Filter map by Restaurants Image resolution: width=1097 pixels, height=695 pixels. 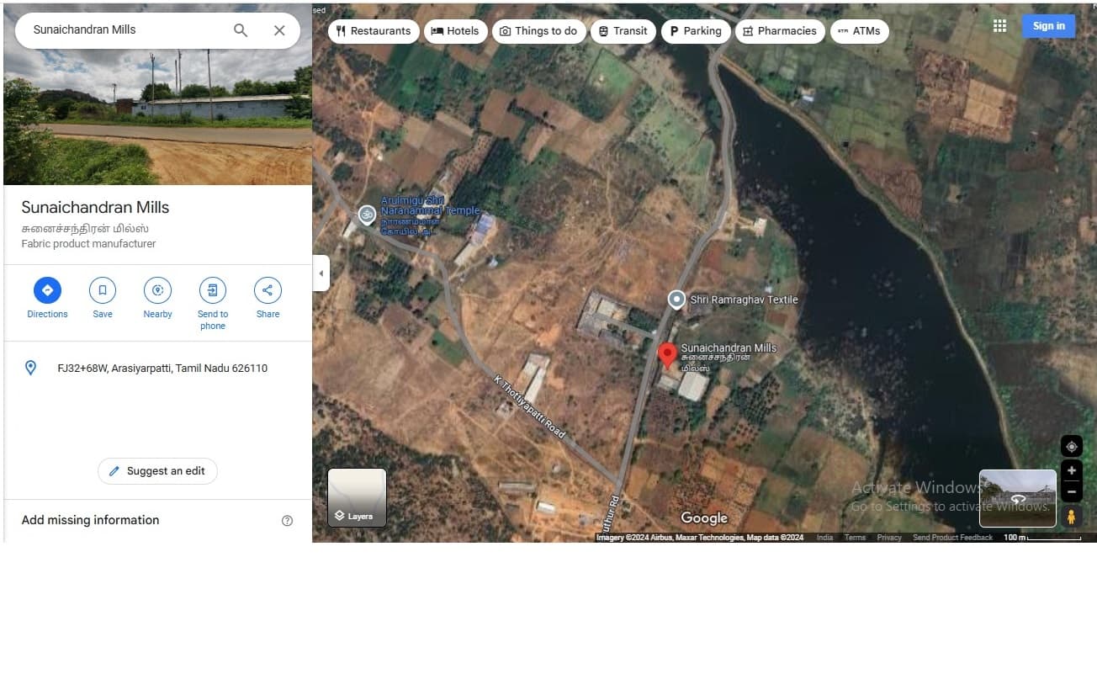click(x=374, y=31)
